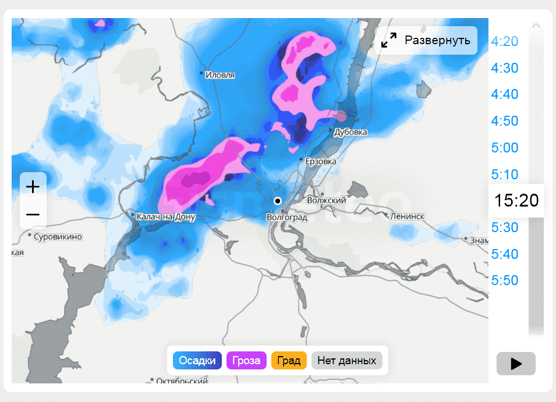Viewport: 556px width, 402px height.
Task: Select the 4:20 time mark
Action: 505,41
